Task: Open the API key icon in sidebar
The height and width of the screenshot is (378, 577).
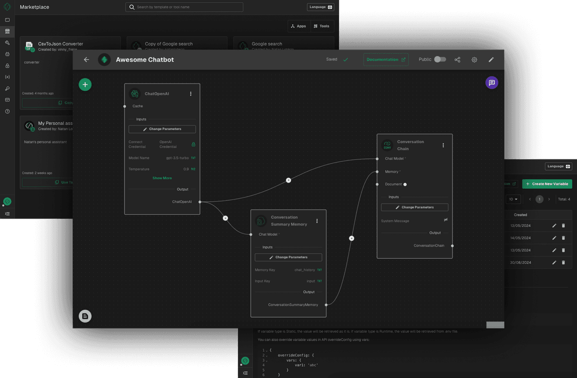Action: 7,88
